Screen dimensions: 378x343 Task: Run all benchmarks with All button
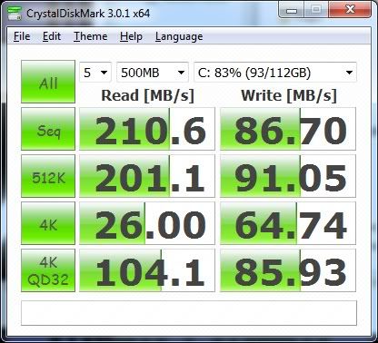[48, 82]
